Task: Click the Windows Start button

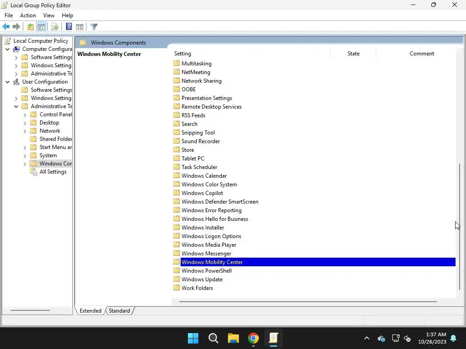Action: pyautogui.click(x=193, y=338)
